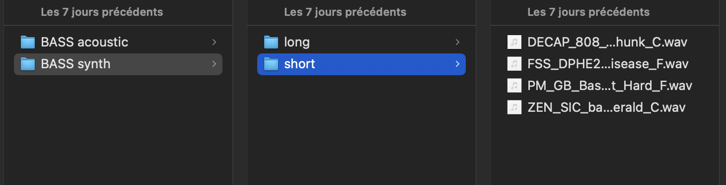
Task: Select the BASS acoustic folder name
Action: point(84,42)
